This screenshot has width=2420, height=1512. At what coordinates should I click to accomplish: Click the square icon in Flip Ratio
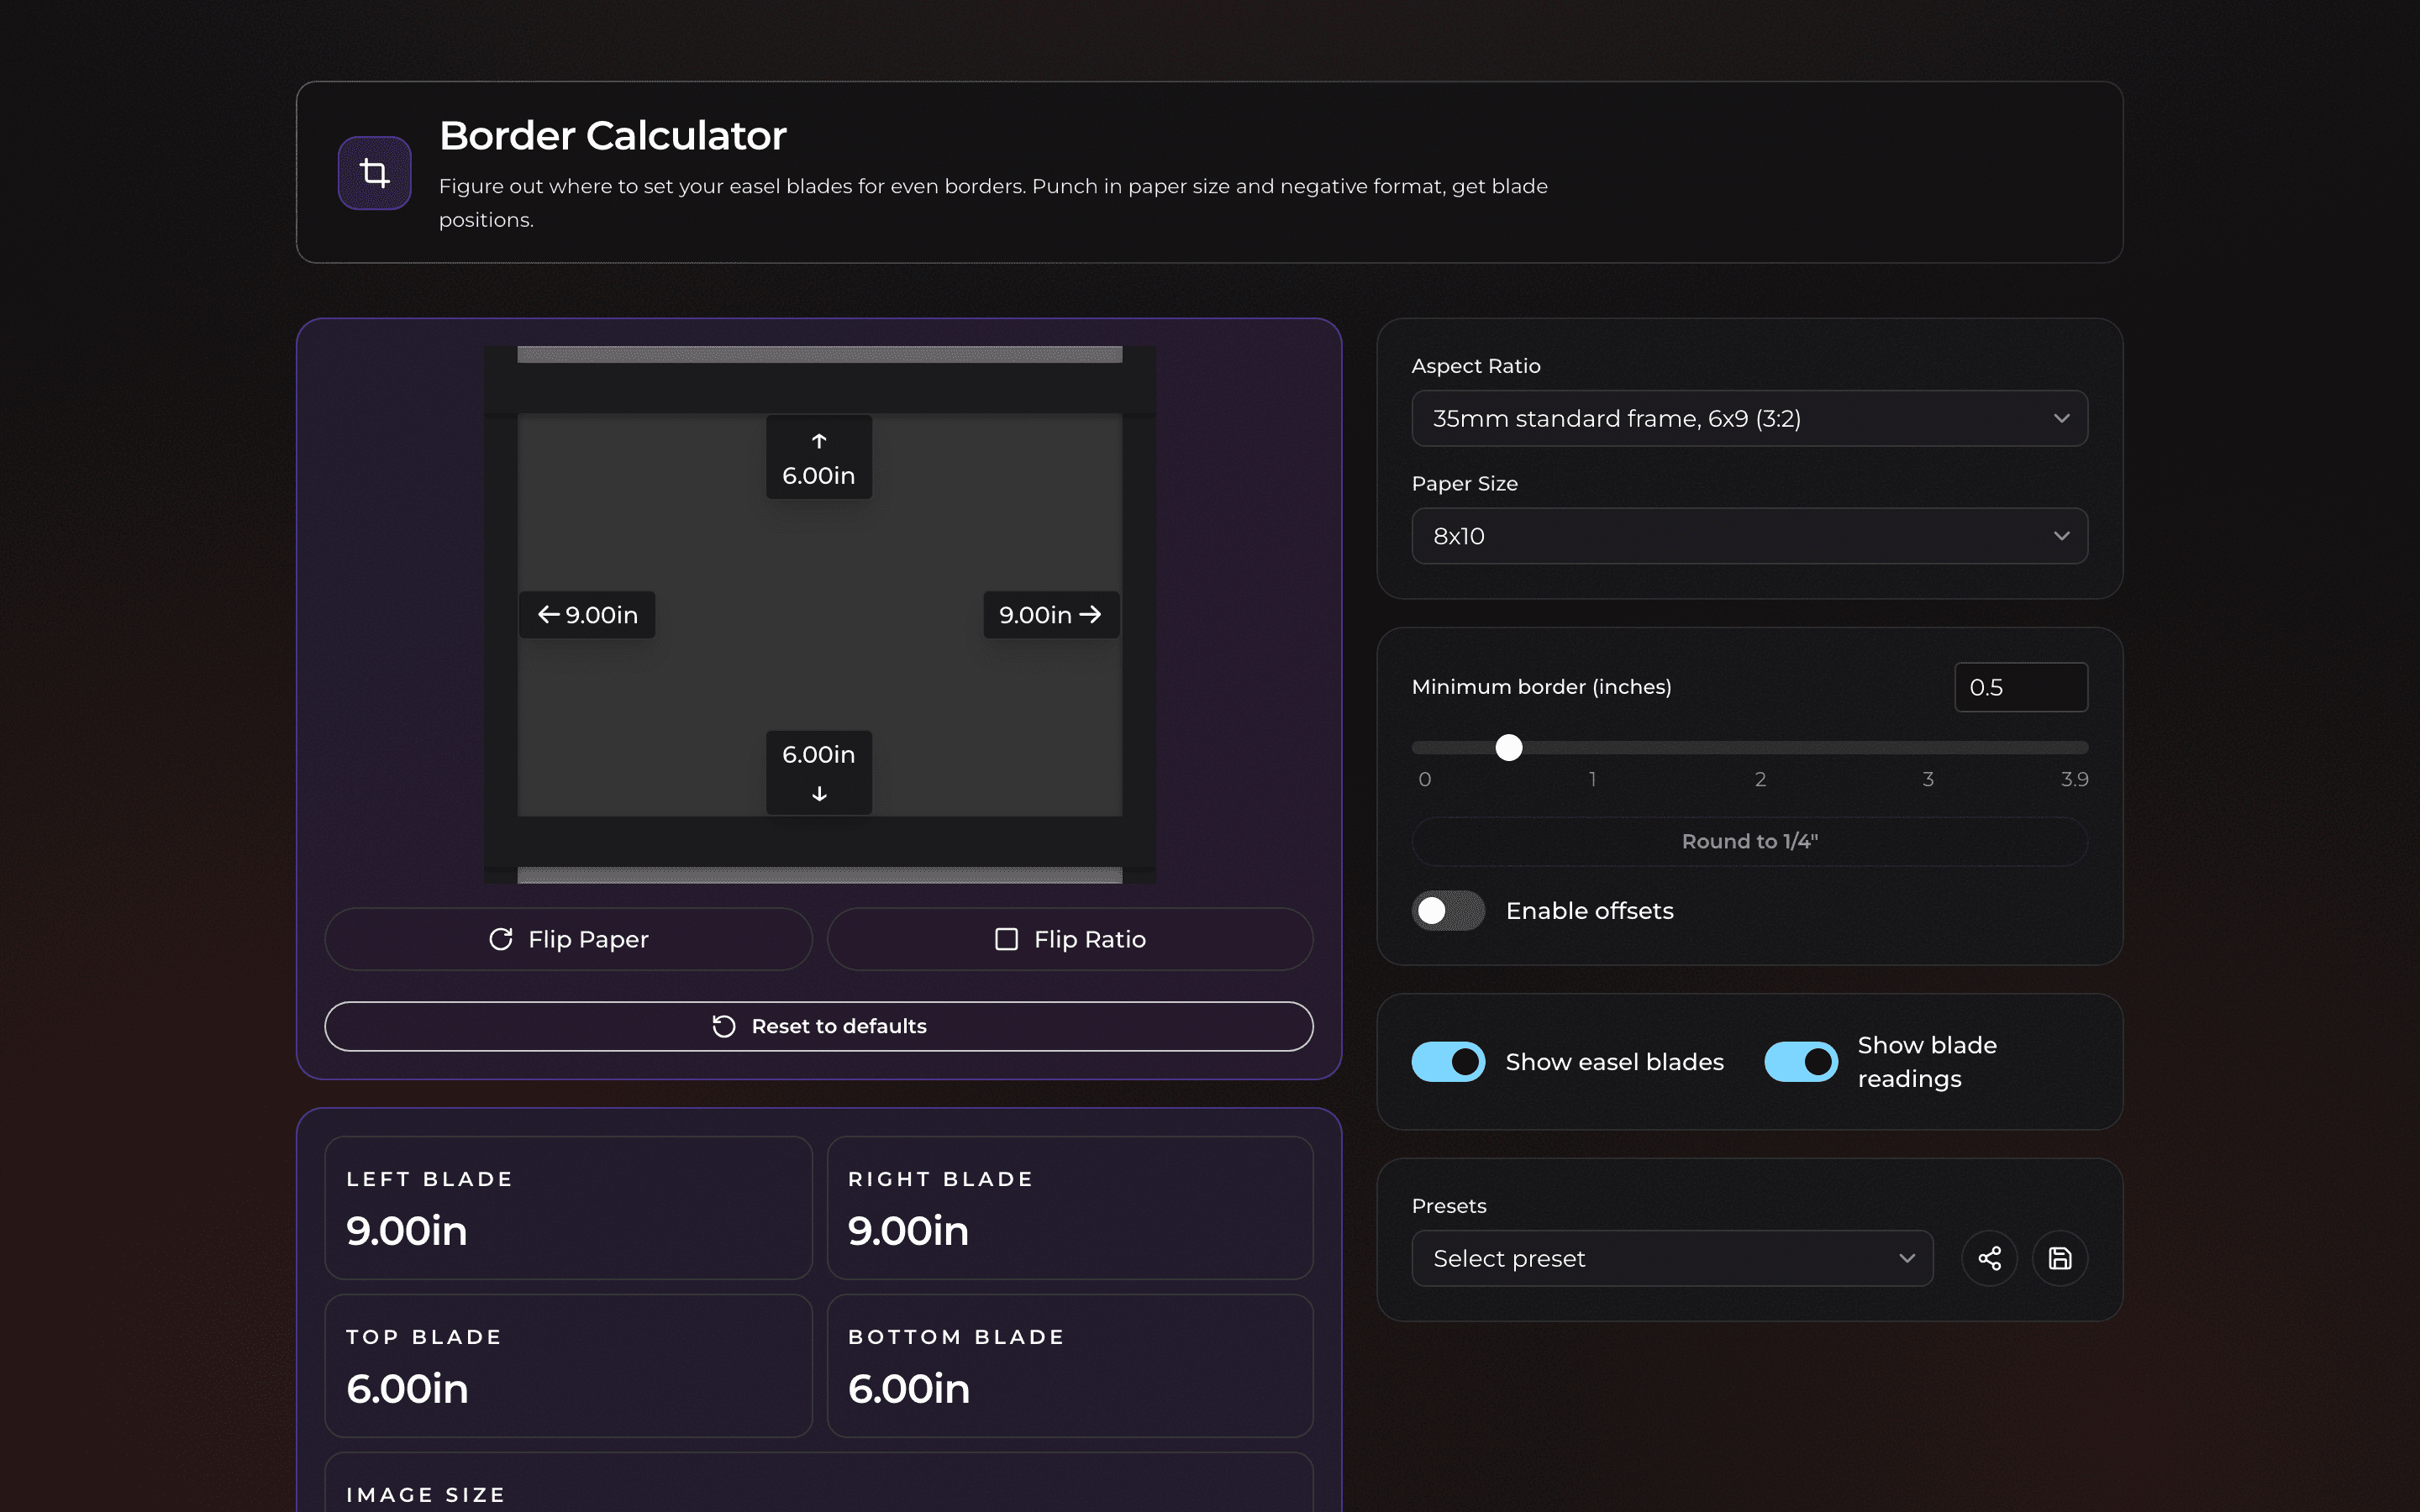(1006, 939)
